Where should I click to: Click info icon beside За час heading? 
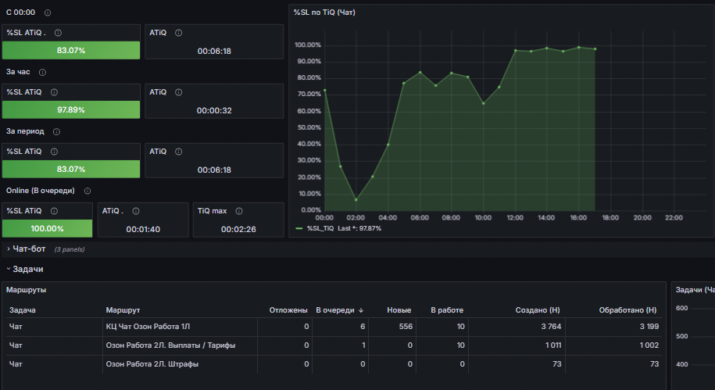pos(42,72)
